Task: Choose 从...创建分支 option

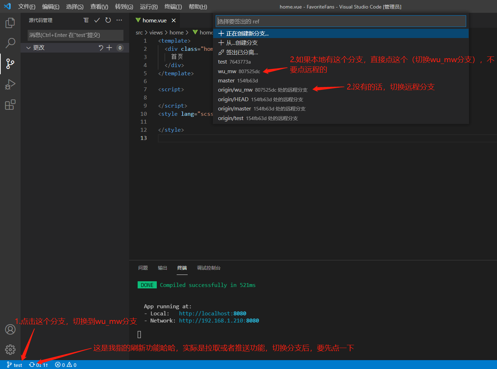Action: [341, 43]
